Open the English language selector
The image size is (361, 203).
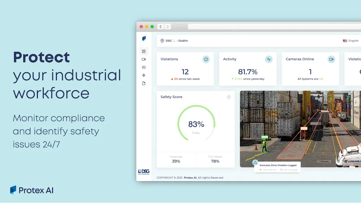(351, 41)
